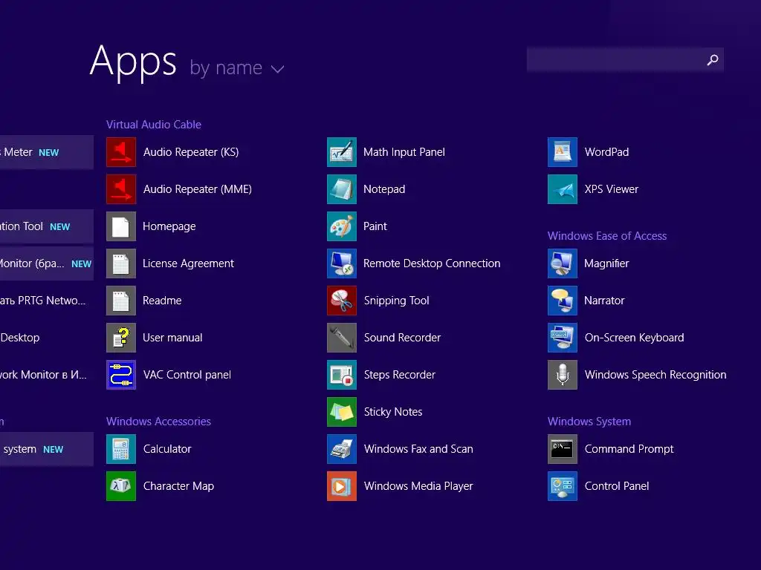The height and width of the screenshot is (570, 761).
Task: Click the chevron next to 'by name'
Action: (x=278, y=69)
